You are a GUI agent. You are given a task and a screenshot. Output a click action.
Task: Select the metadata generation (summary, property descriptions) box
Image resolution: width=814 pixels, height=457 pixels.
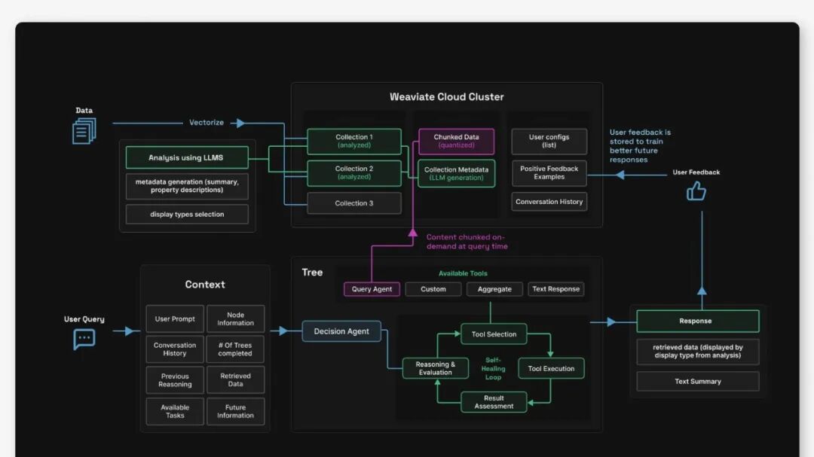tap(187, 186)
